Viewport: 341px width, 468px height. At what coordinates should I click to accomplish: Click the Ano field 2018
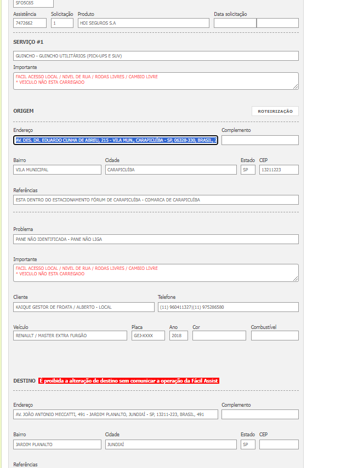click(x=178, y=336)
